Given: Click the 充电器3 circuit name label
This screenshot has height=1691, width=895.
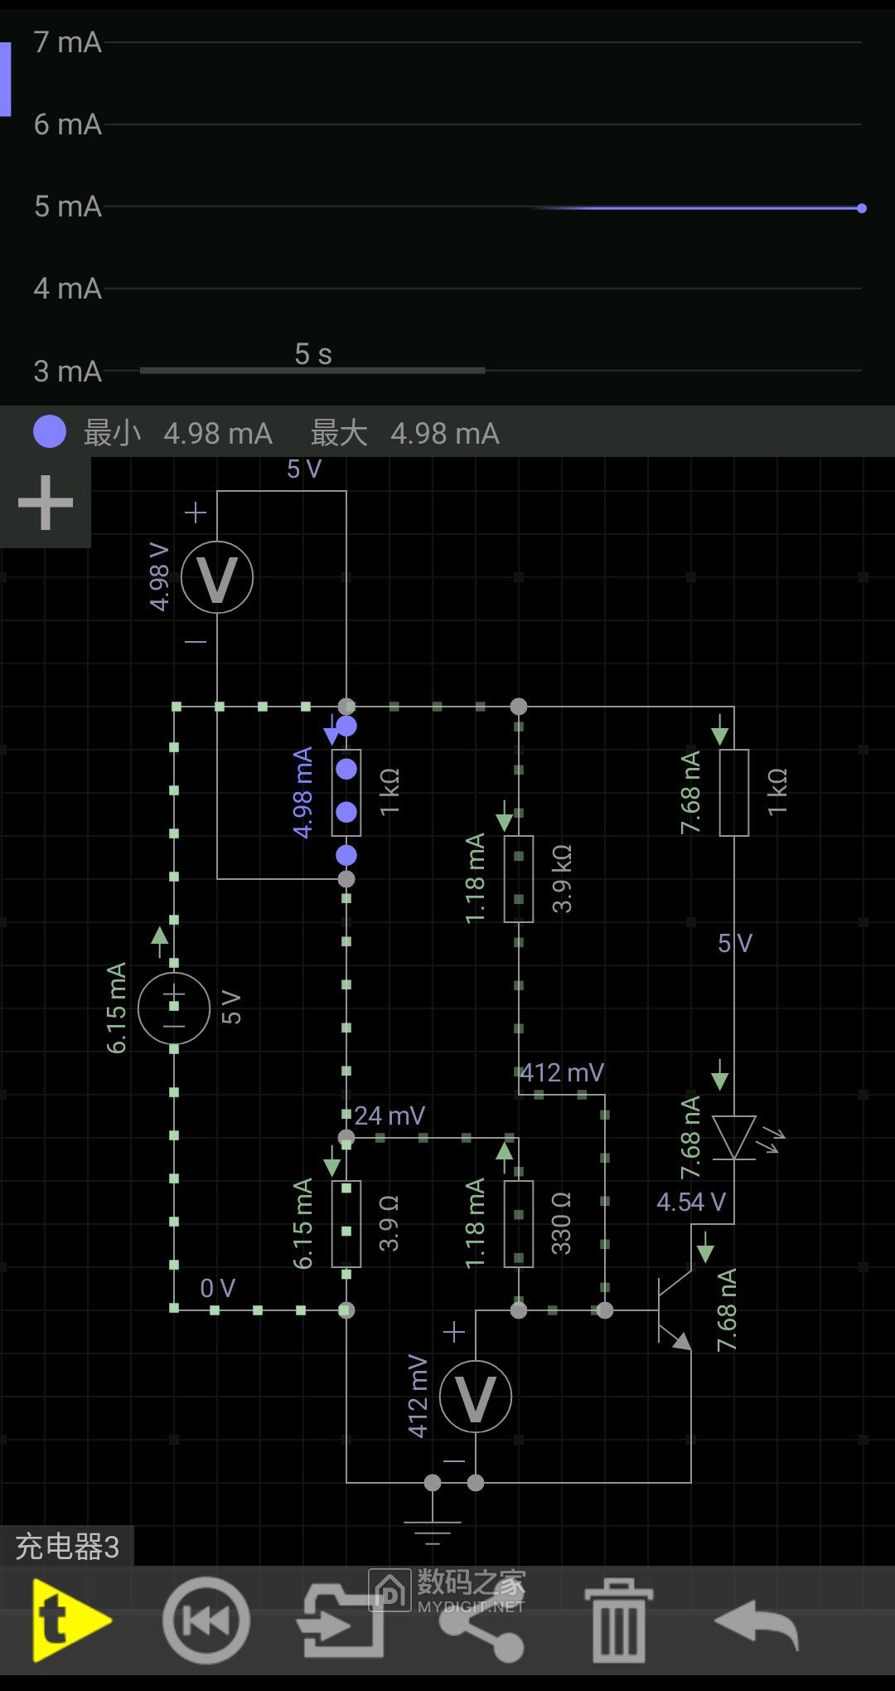Looking at the screenshot, I should point(67,1547).
